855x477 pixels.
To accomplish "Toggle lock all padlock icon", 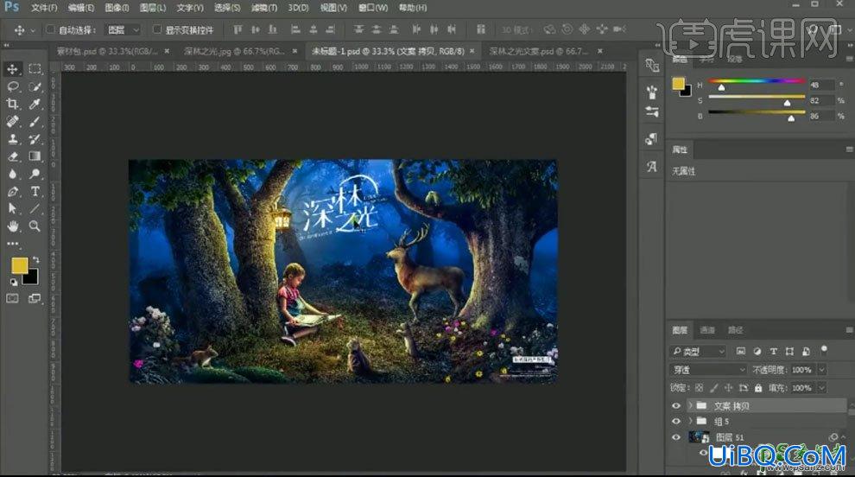I will pyautogui.click(x=758, y=387).
